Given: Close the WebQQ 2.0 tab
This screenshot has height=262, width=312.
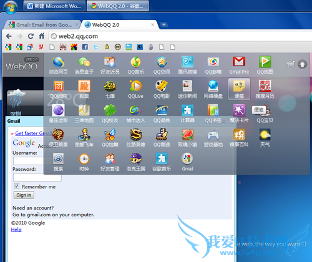Looking at the screenshot, I should [152, 25].
